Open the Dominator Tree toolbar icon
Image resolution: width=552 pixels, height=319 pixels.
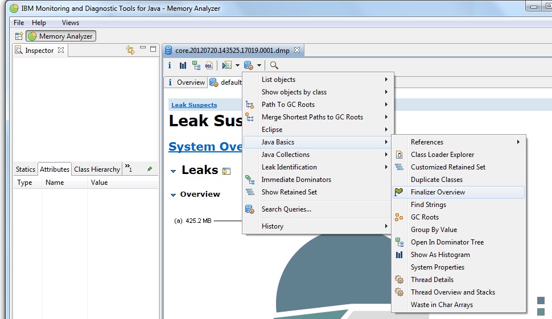196,65
